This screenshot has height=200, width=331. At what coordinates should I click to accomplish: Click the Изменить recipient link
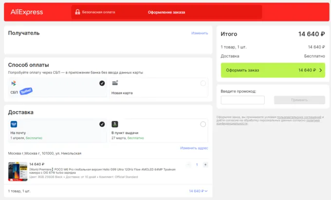[x=200, y=33]
